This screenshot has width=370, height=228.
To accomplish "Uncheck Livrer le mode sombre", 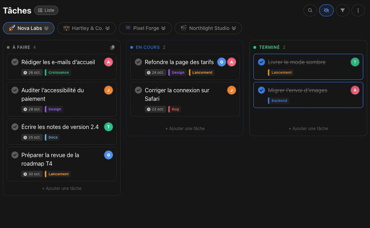I will pos(261,62).
